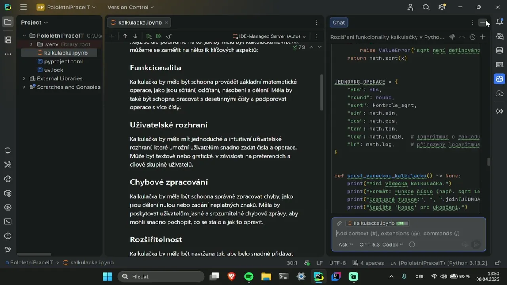Open IDE-Managed Server dropdown
Screen dimensions: 507x285
pos(269,36)
